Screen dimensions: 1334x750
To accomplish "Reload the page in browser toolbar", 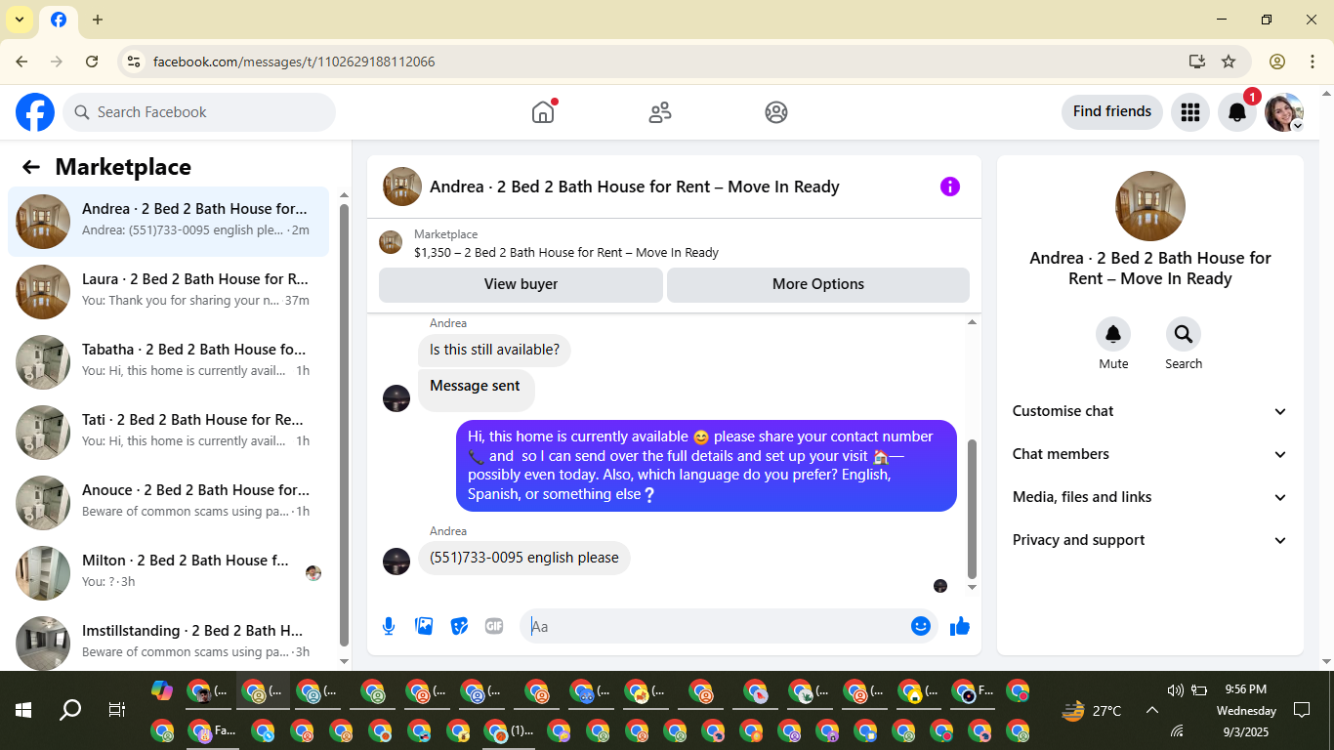I will click(x=92, y=62).
